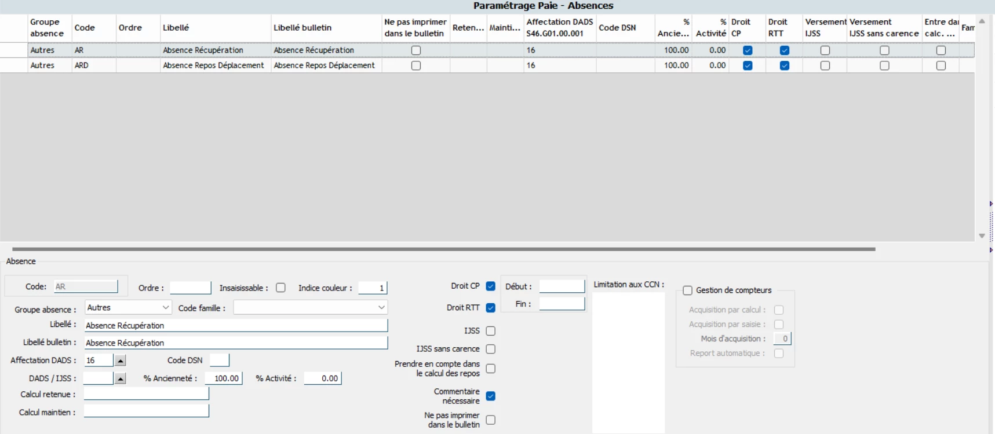Select the ARD code cell in the table

[x=94, y=65]
